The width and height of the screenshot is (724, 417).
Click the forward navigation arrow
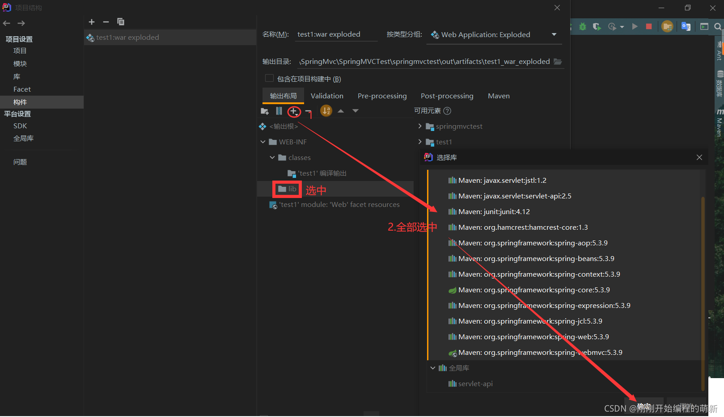click(x=21, y=23)
